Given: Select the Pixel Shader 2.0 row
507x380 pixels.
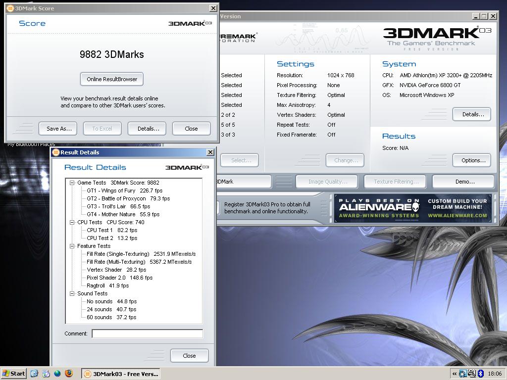Looking at the screenshot, I should pyautogui.click(x=120, y=278).
